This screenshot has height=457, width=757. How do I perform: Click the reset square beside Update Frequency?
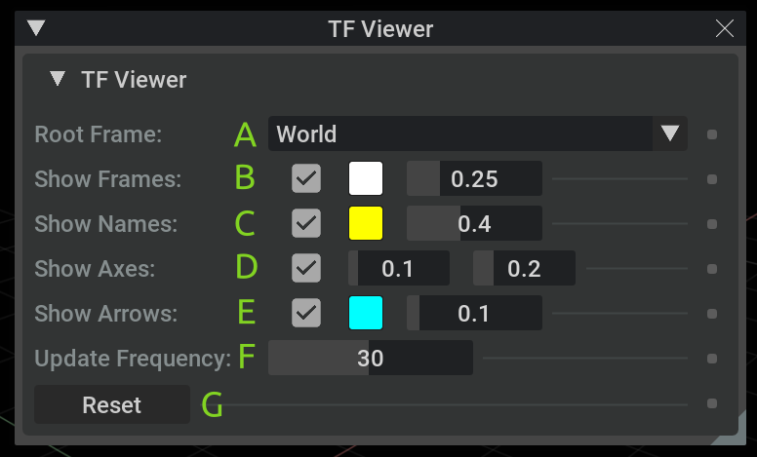point(712,359)
